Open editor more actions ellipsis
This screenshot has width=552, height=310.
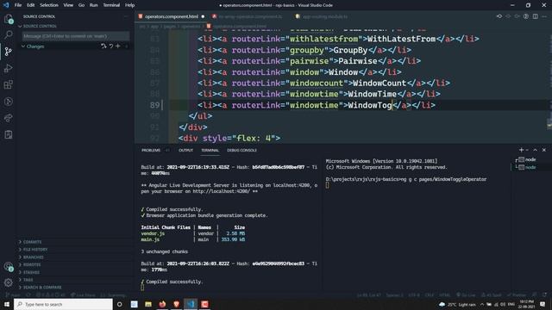(544, 16)
